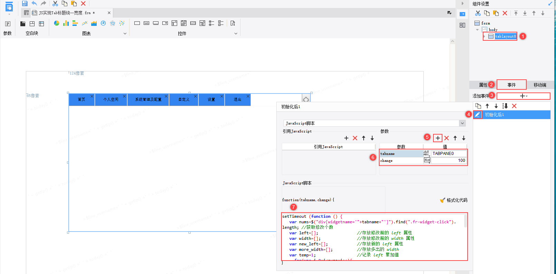The width and height of the screenshot is (556, 274).
Task: Open the change value type dropdown
Action: point(427,160)
